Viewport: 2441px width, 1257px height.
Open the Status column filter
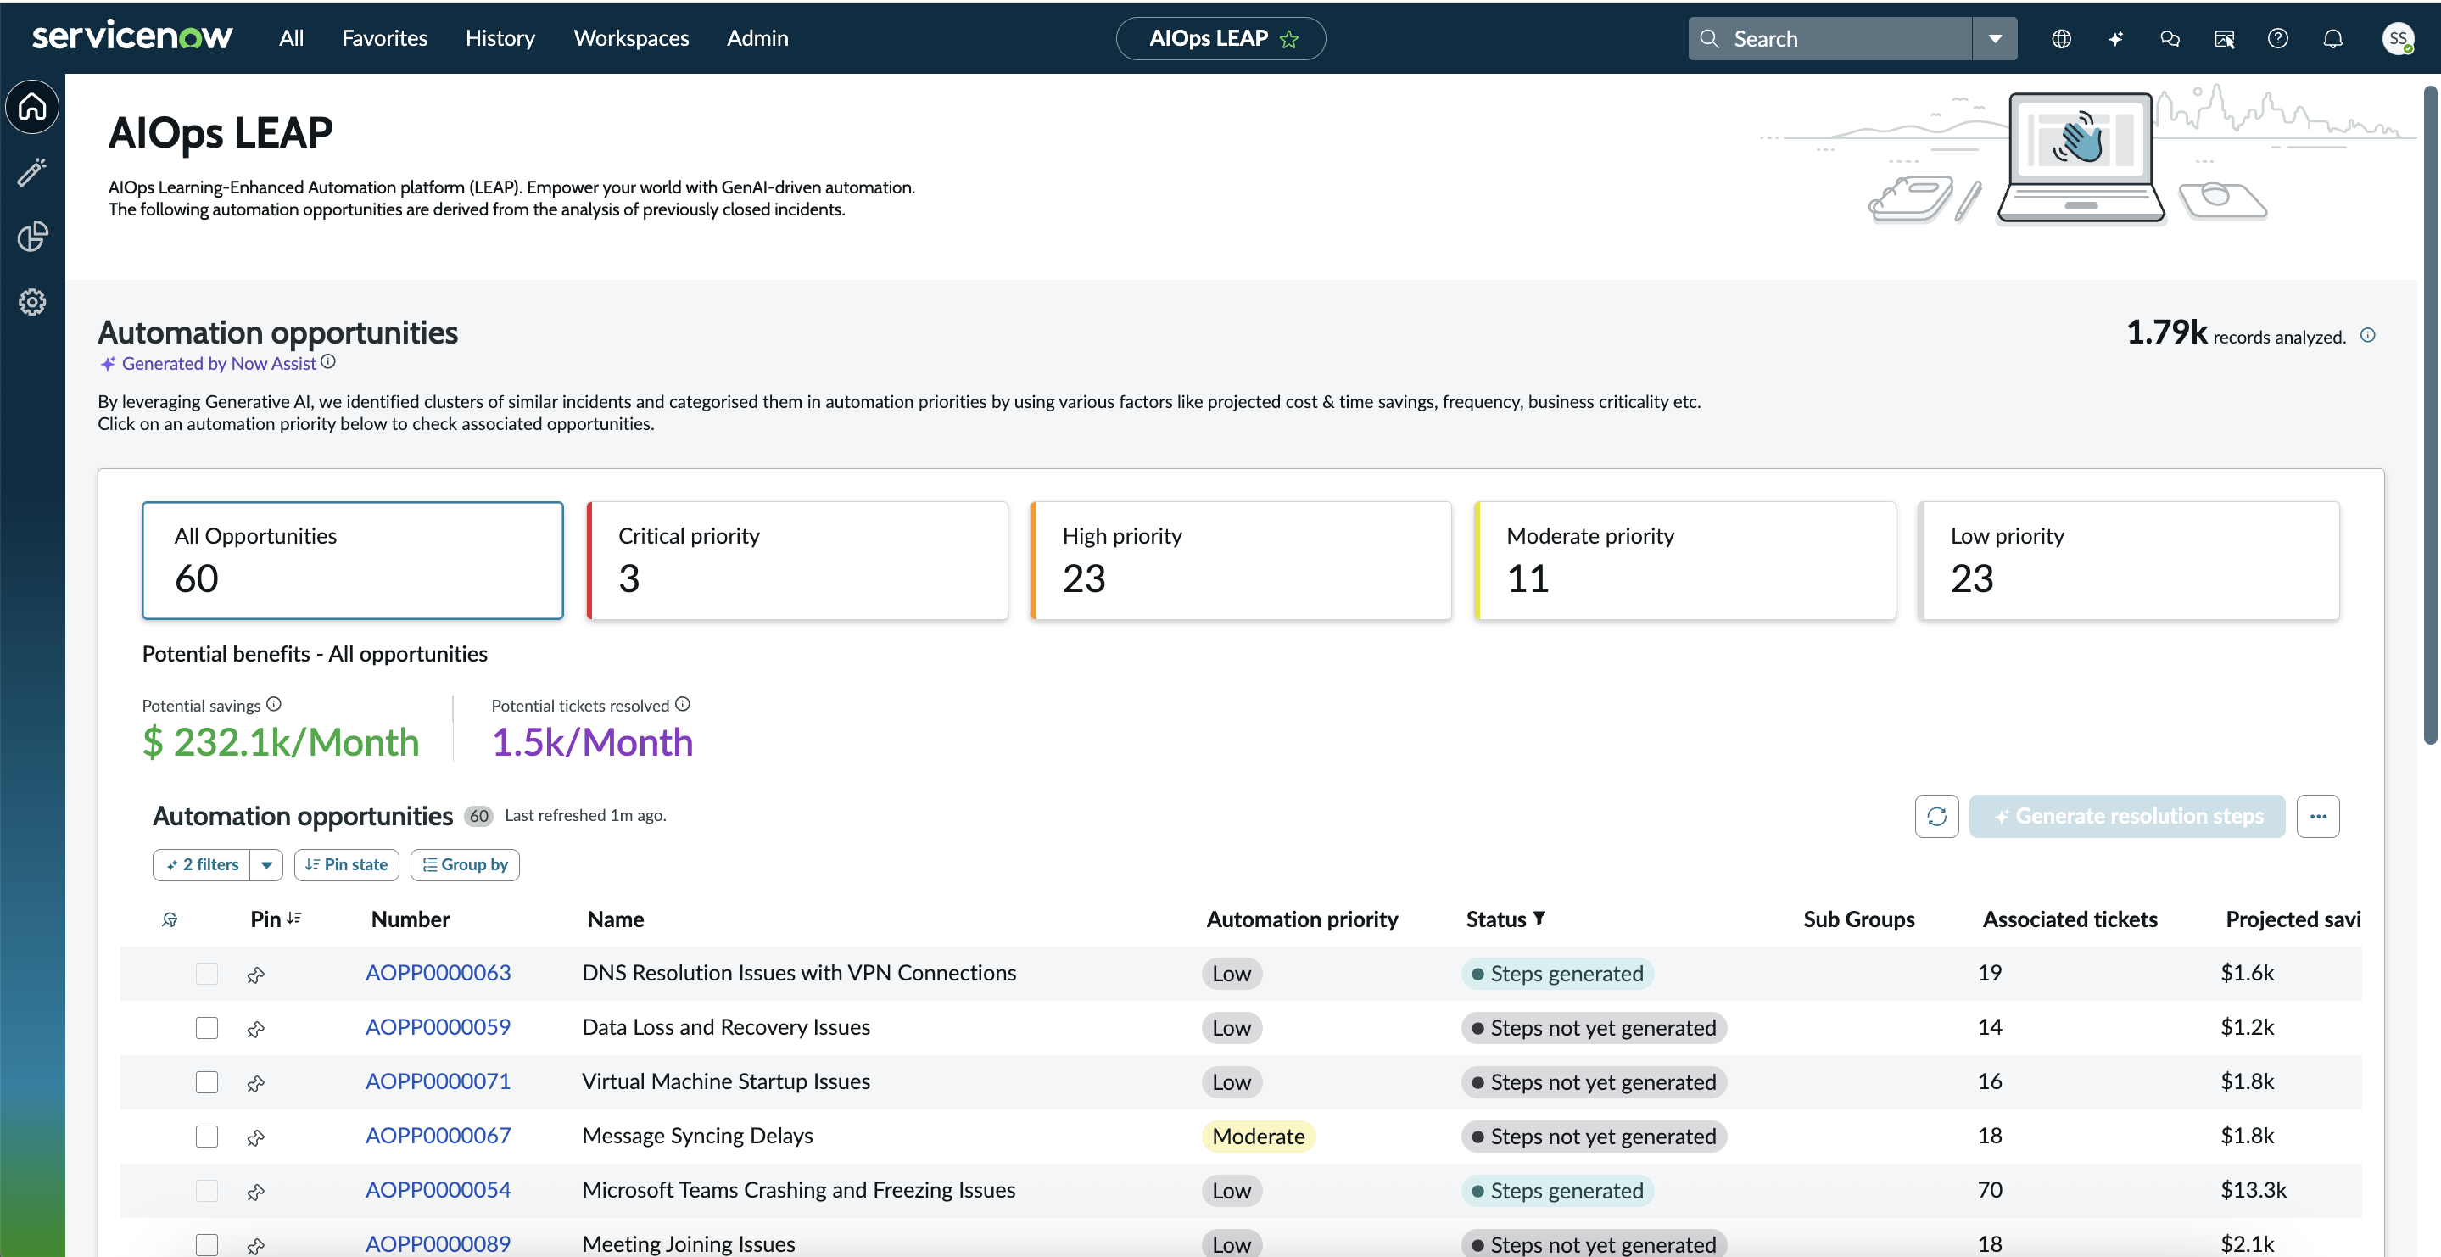pyautogui.click(x=1540, y=918)
